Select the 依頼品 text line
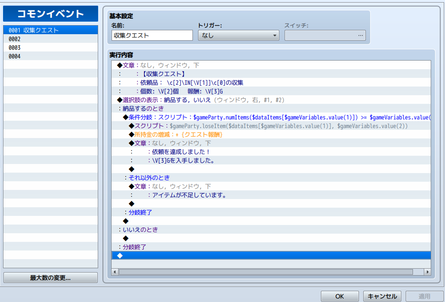This screenshot has height=302, width=445. [271, 83]
